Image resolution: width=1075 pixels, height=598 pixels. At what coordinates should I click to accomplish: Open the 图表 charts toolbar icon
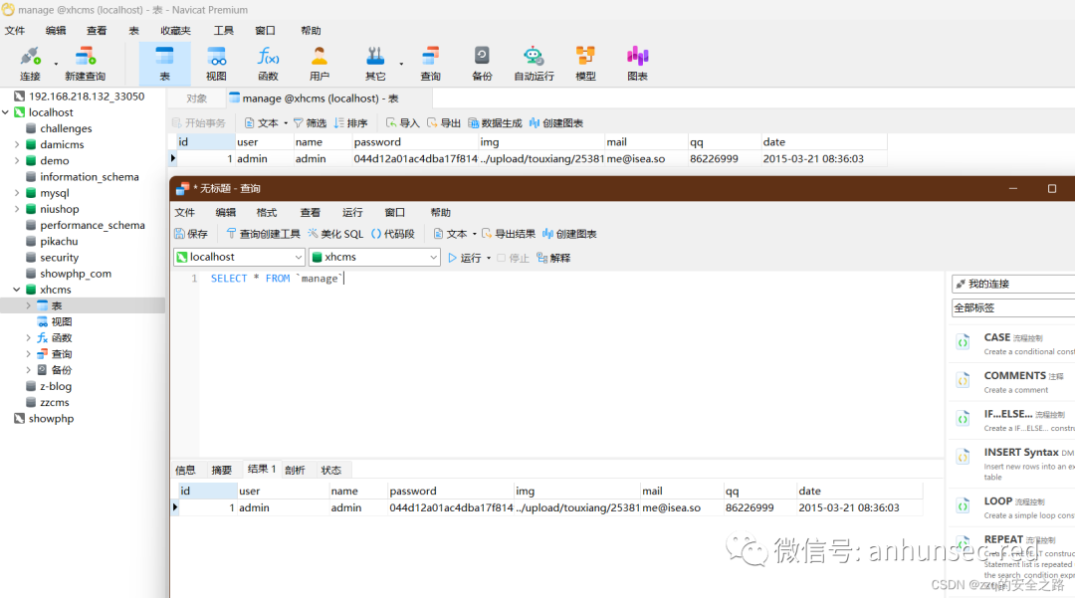[638, 64]
